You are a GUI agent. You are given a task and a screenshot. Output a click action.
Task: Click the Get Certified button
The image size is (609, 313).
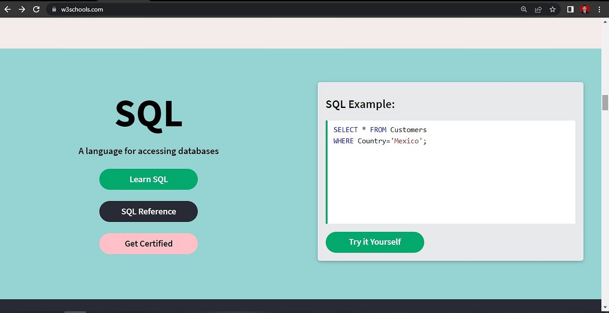pos(148,244)
